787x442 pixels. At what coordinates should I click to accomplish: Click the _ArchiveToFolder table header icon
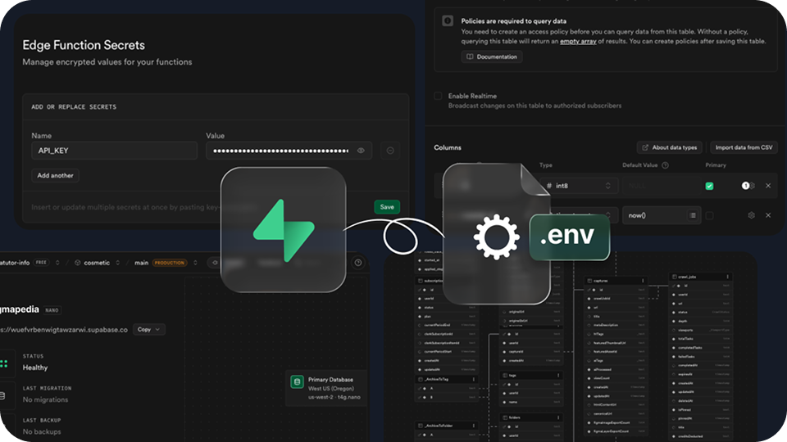(x=421, y=426)
